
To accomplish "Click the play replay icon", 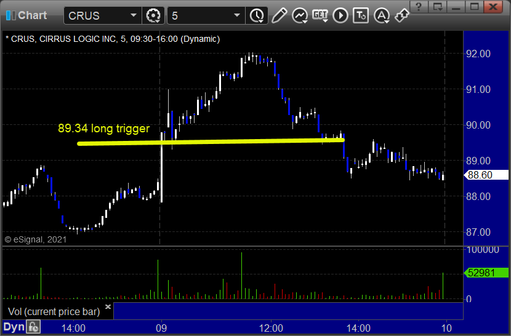I will [x=340, y=15].
